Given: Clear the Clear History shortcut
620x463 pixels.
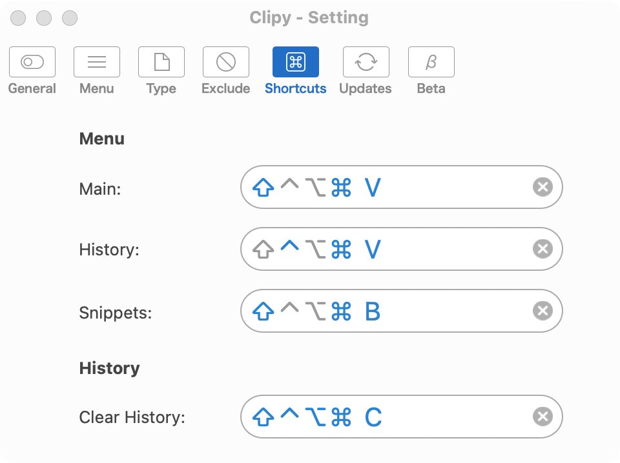Looking at the screenshot, I should (542, 417).
